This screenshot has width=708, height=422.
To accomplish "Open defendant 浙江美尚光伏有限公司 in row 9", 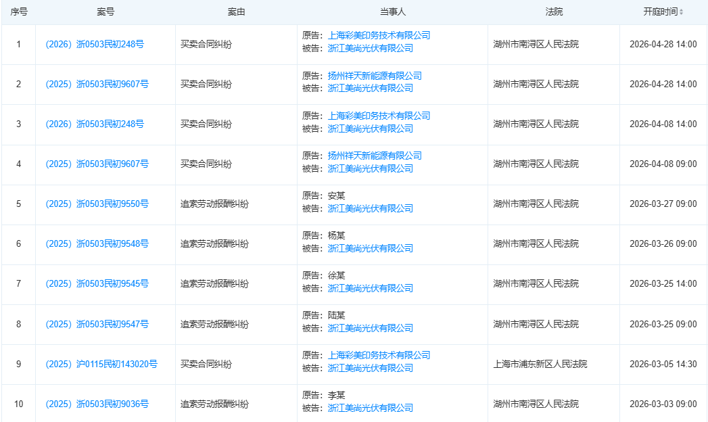I will point(371,368).
